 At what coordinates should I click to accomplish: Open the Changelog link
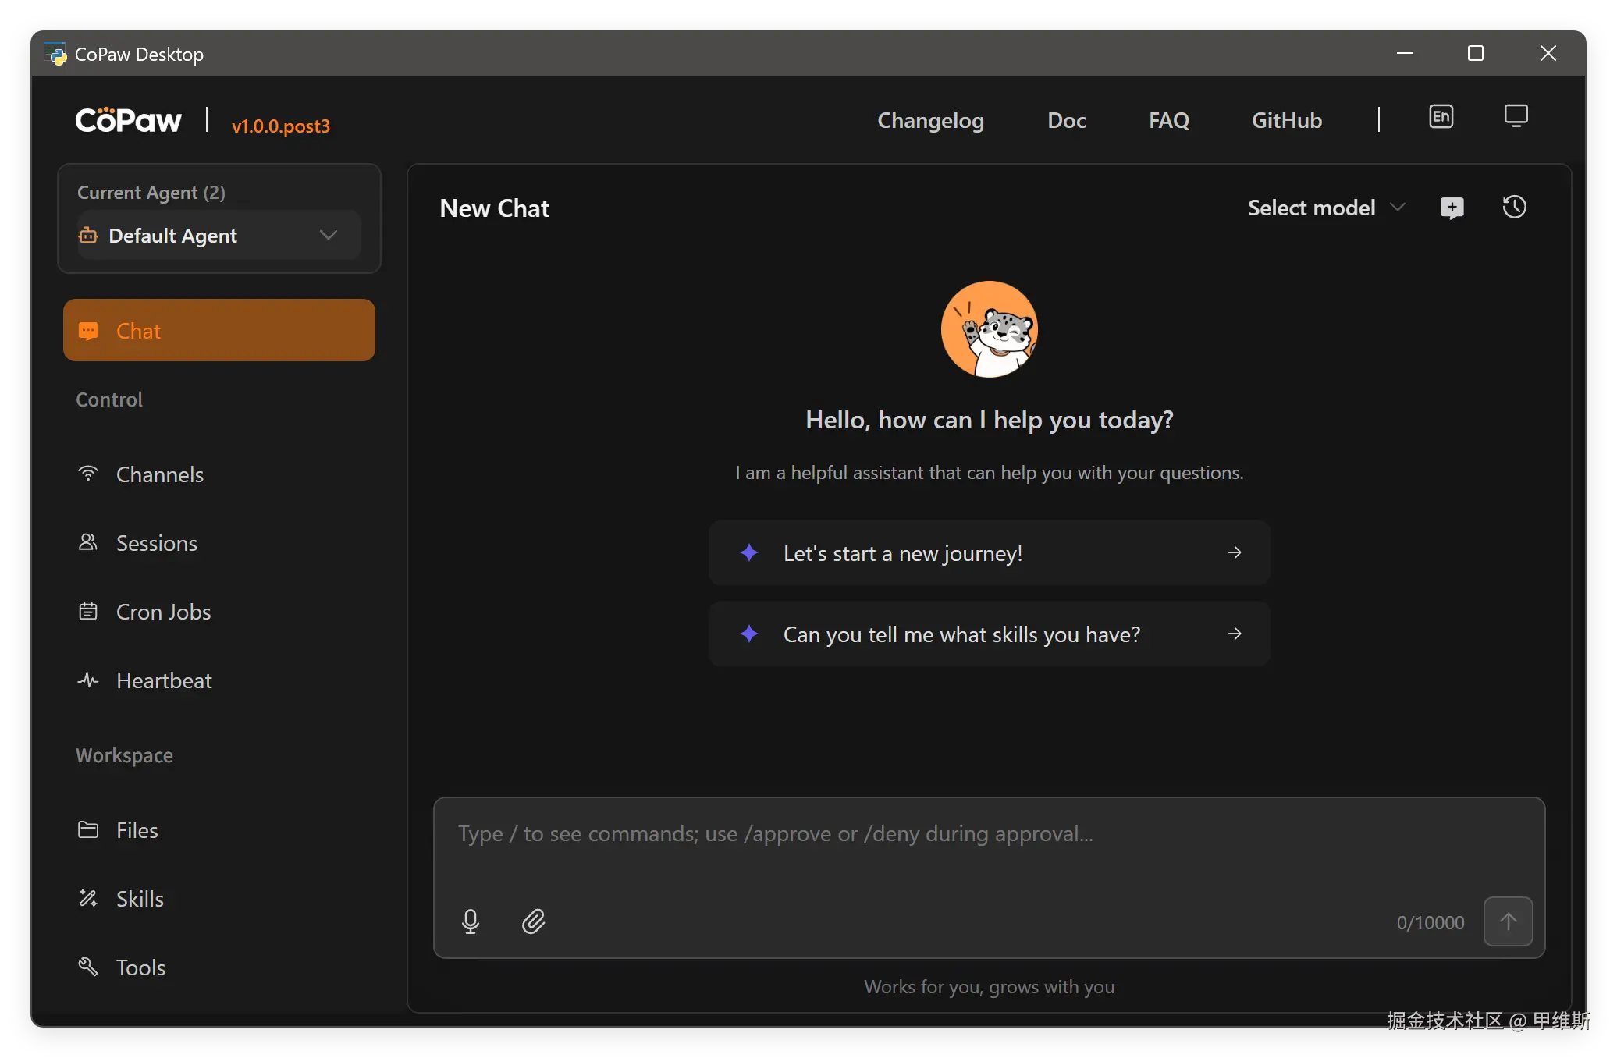click(930, 120)
